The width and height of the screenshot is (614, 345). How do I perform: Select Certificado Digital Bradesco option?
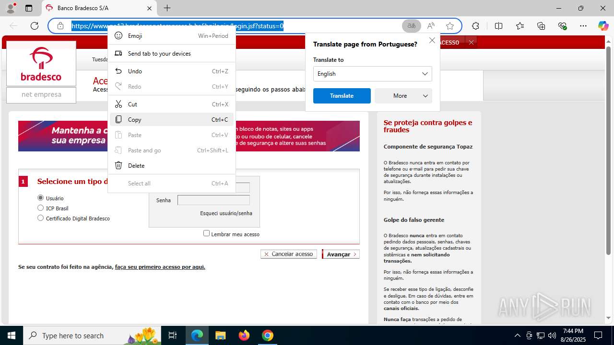[x=40, y=218]
